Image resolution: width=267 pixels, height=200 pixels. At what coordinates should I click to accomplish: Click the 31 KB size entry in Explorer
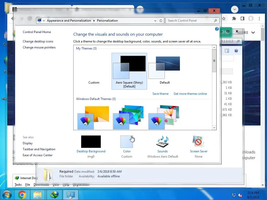228,93
